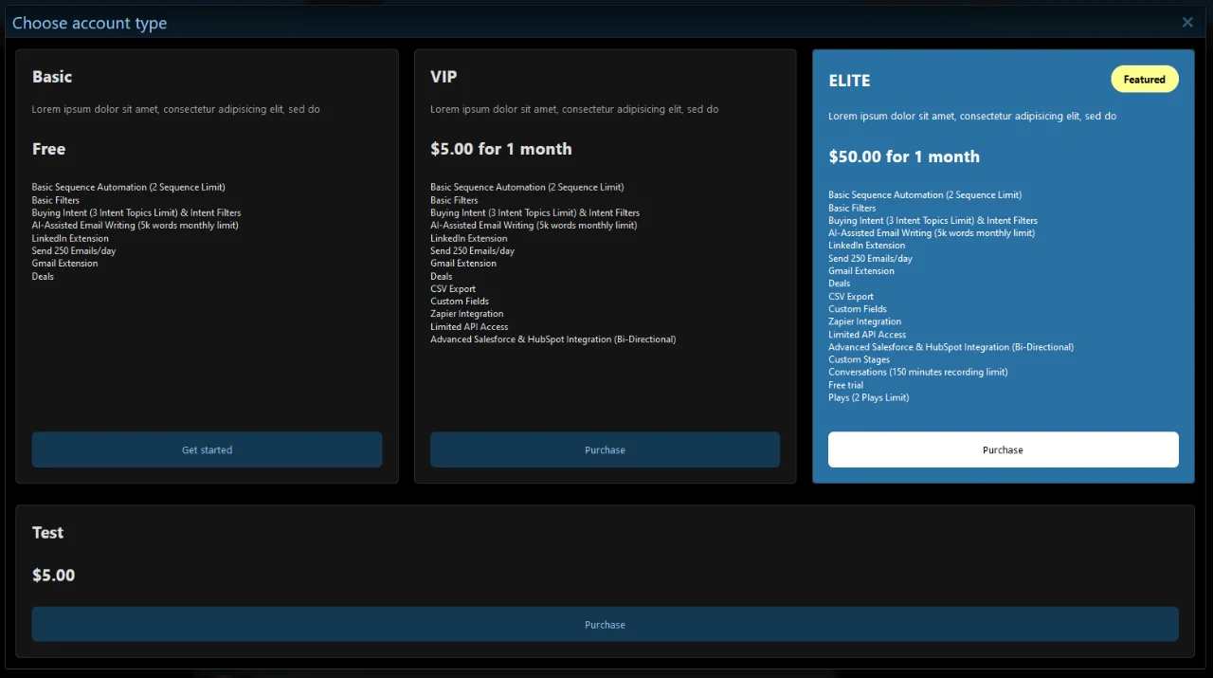The width and height of the screenshot is (1213, 678).
Task: Click the CSV Export feature on VIP plan
Action: pyautogui.click(x=453, y=288)
